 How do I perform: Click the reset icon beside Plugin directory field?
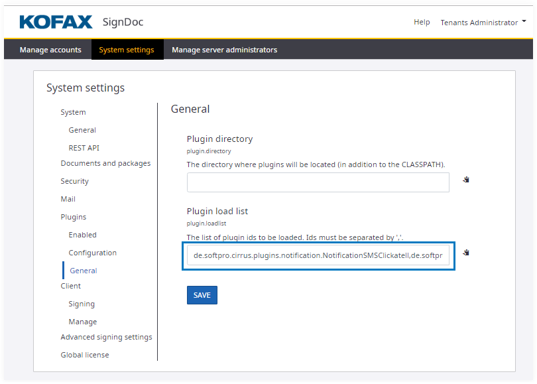click(466, 180)
